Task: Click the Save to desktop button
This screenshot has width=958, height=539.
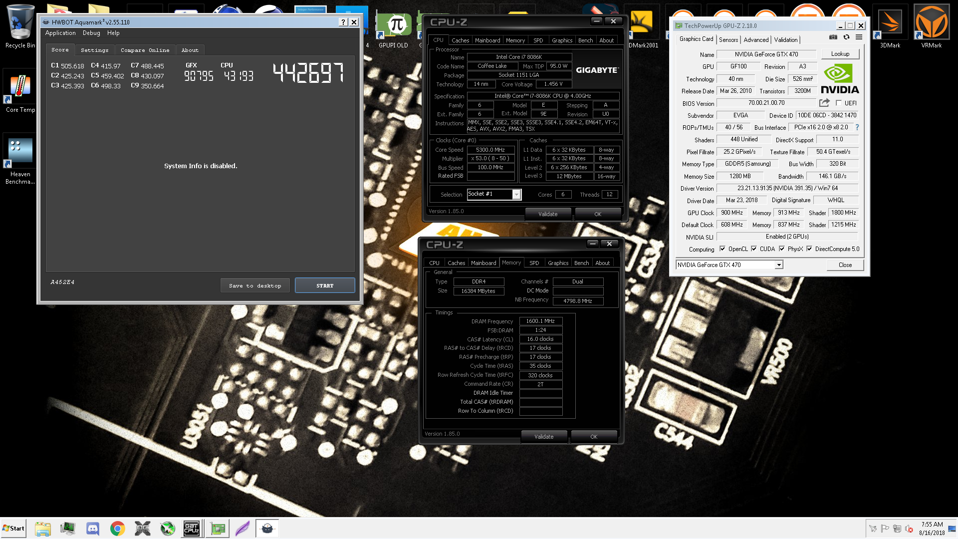Action: tap(255, 285)
